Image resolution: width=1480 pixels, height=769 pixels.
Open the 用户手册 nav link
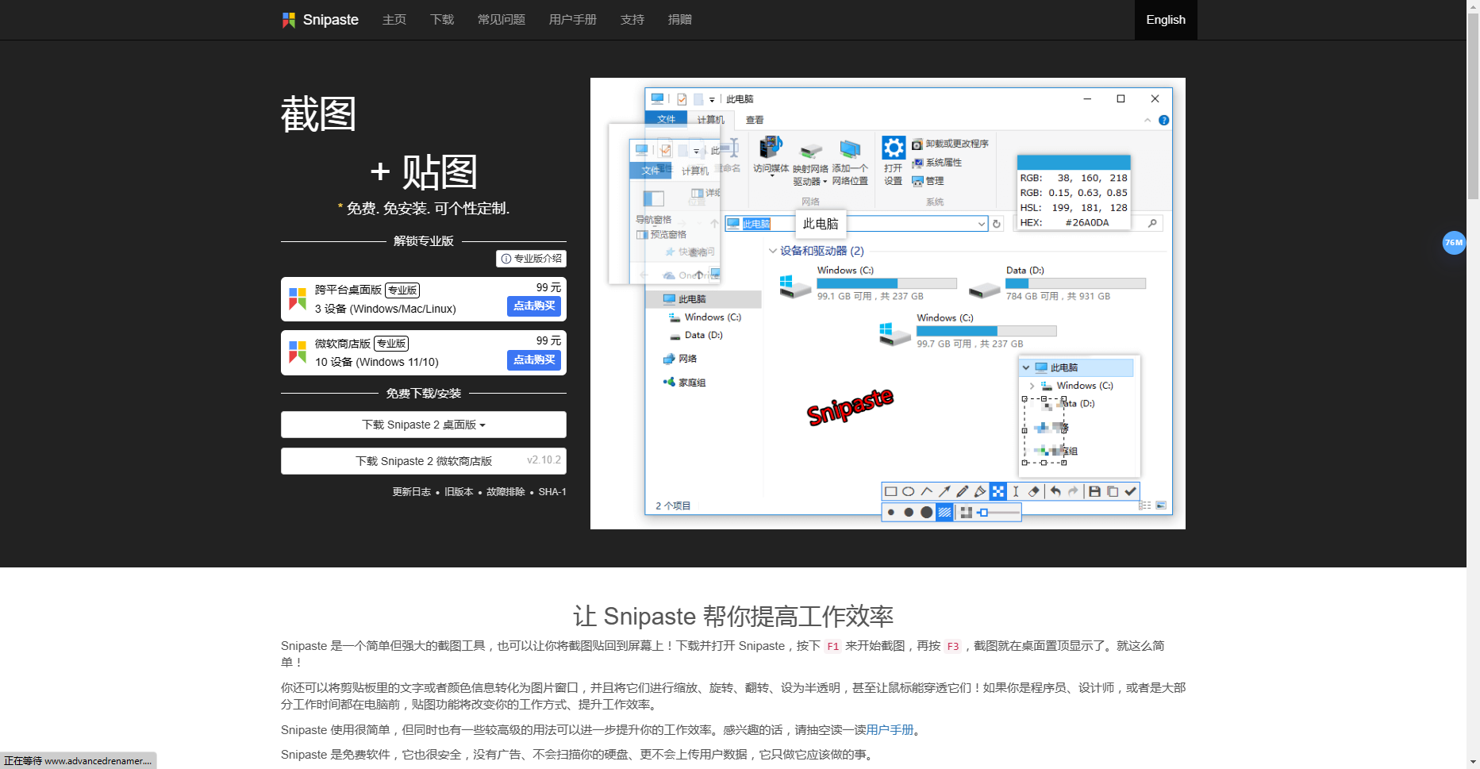click(x=573, y=20)
